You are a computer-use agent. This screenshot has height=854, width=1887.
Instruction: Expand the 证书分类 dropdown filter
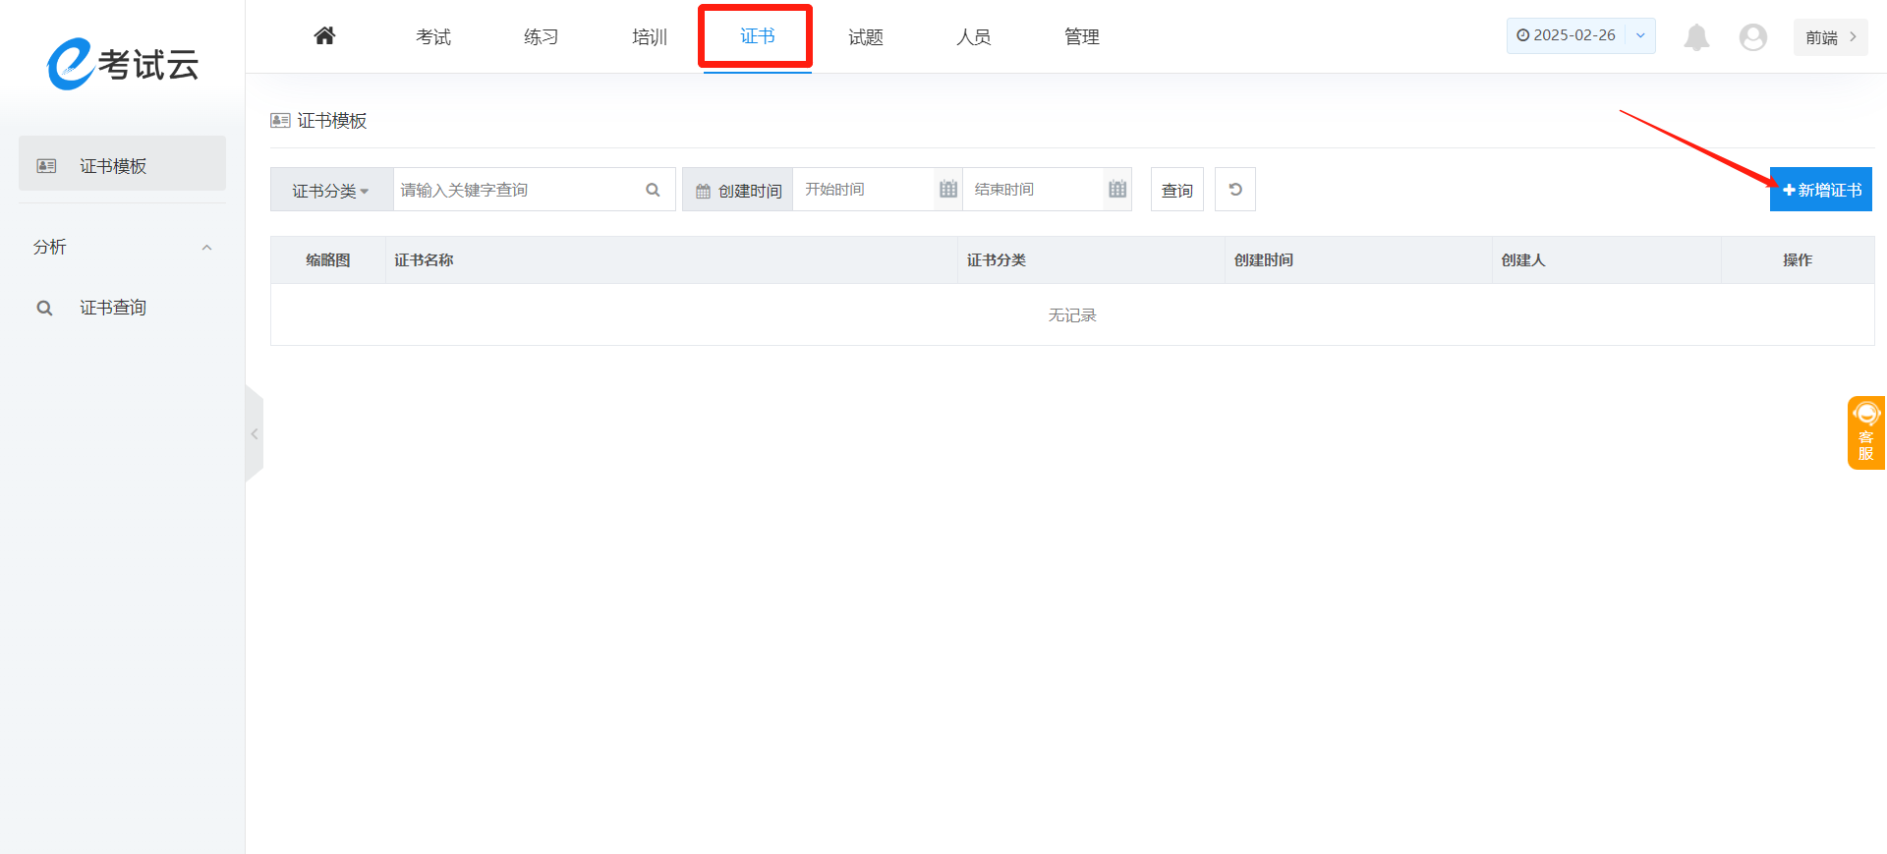pos(331,191)
